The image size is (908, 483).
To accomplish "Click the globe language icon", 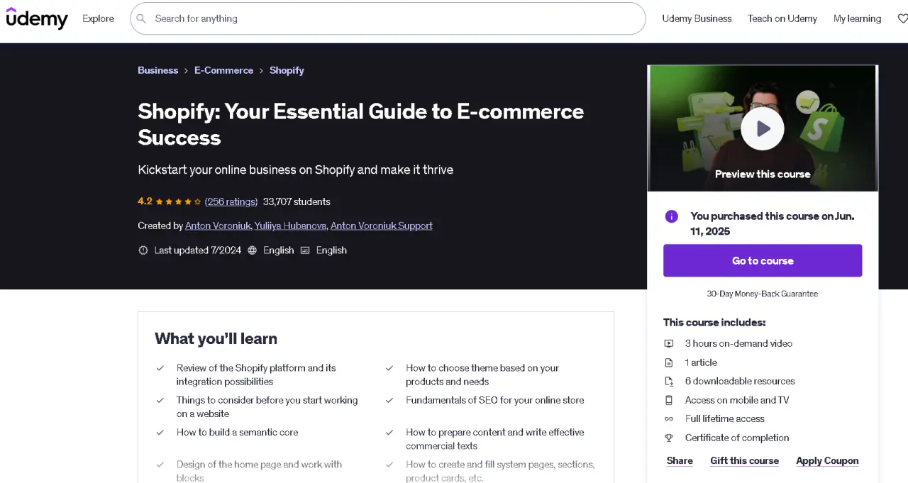I will [252, 250].
